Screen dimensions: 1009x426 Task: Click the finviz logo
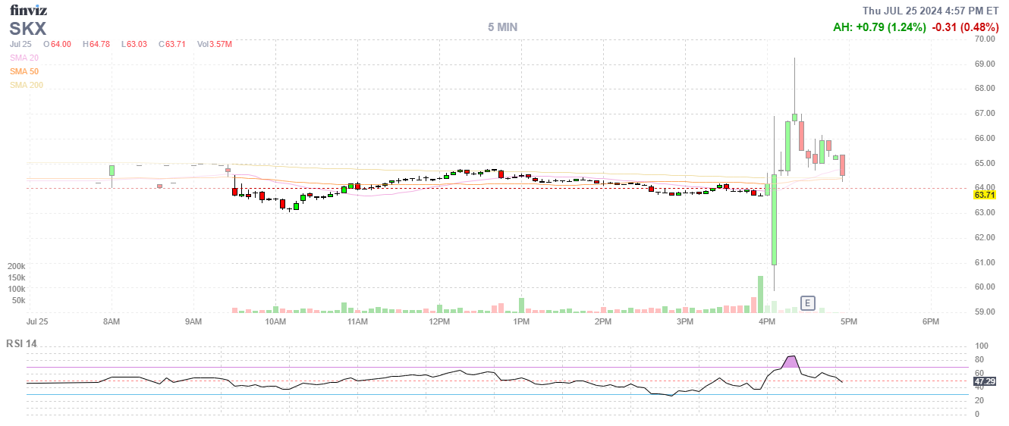tap(28, 10)
